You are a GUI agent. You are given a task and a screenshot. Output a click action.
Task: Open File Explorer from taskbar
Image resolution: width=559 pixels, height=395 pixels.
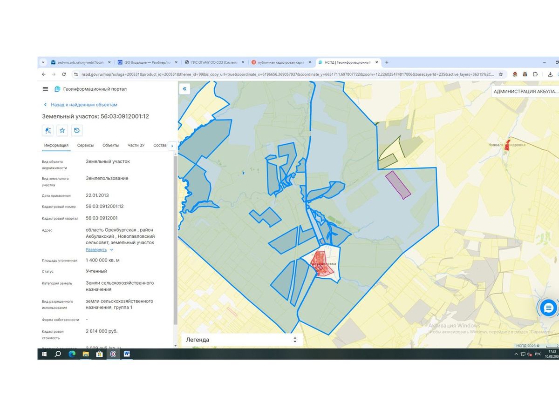click(86, 354)
